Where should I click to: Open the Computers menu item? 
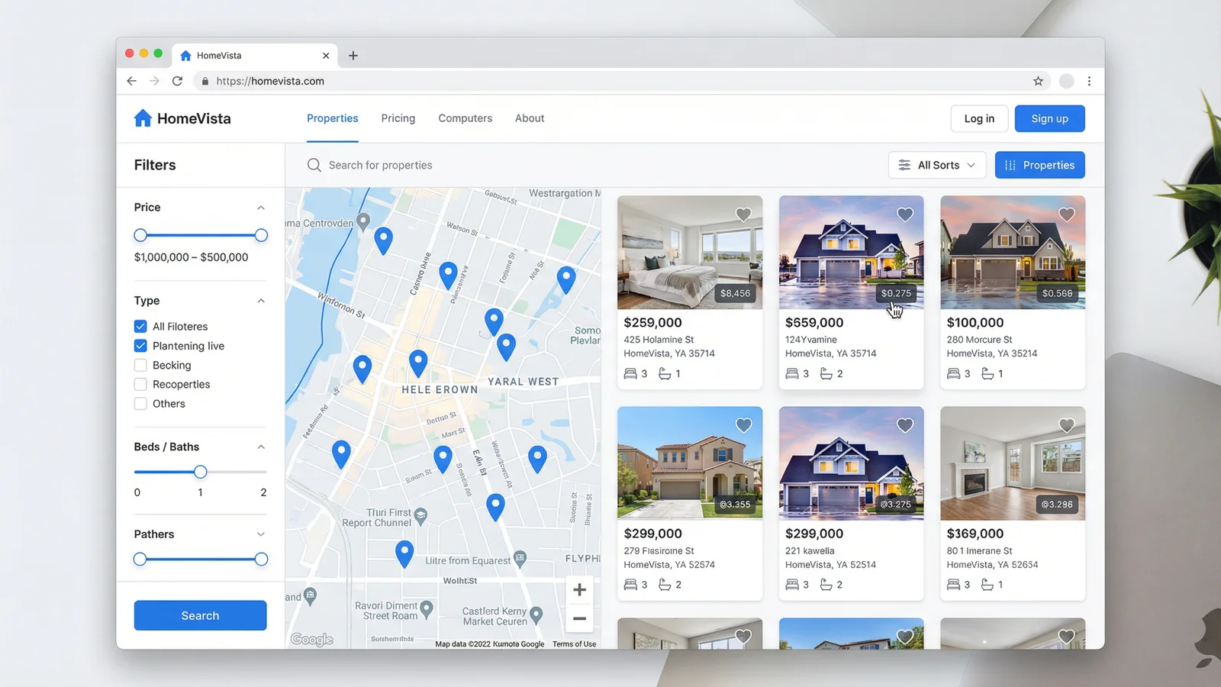(x=465, y=118)
